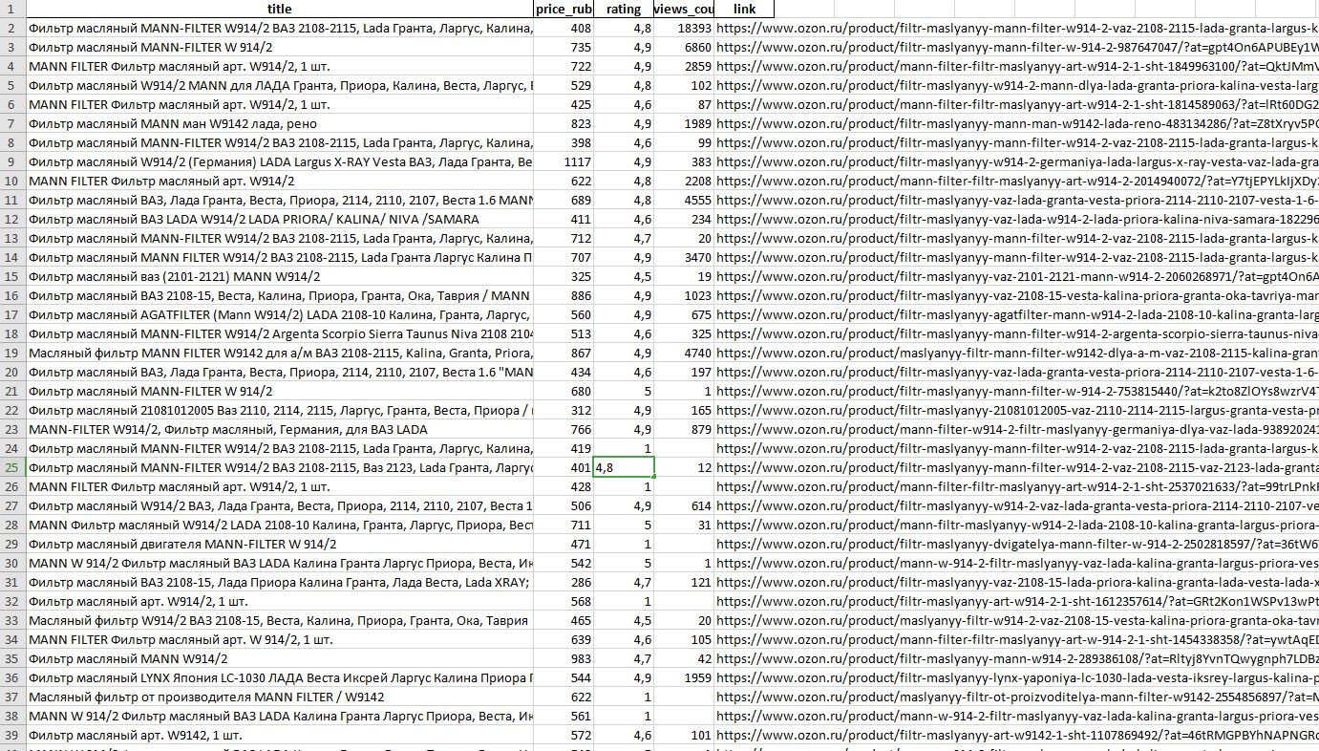The height and width of the screenshot is (751, 1319).
Task: Select the "title" column header cell
Action: click(279, 9)
